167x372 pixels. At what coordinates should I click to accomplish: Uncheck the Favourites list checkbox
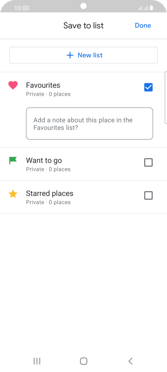click(x=148, y=87)
